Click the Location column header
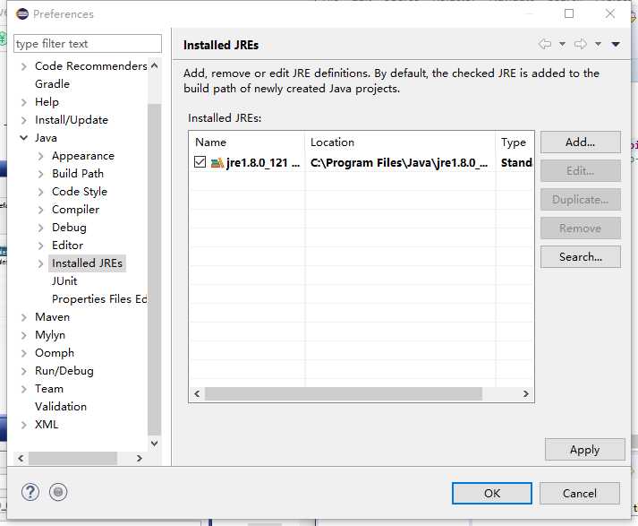Viewport: 638px width, 526px height. click(x=400, y=142)
